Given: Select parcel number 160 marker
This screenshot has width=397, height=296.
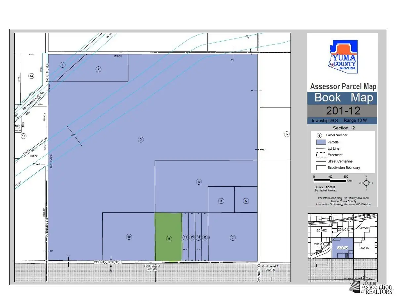Looking at the screenshot, I should pos(17,126).
